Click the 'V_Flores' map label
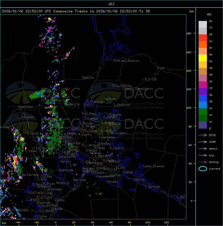This screenshot has width=223, height=226. (x=40, y=216)
